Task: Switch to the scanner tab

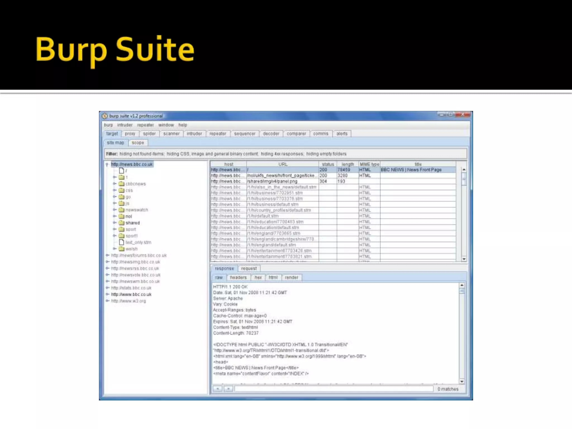Action: point(171,134)
